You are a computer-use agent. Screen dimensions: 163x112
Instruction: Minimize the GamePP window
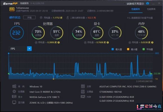point(153,4)
